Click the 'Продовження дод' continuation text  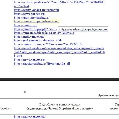coord(108,95)
